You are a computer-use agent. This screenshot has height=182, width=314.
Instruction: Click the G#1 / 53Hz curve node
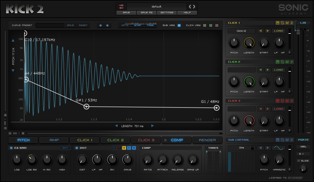[x=86, y=107]
